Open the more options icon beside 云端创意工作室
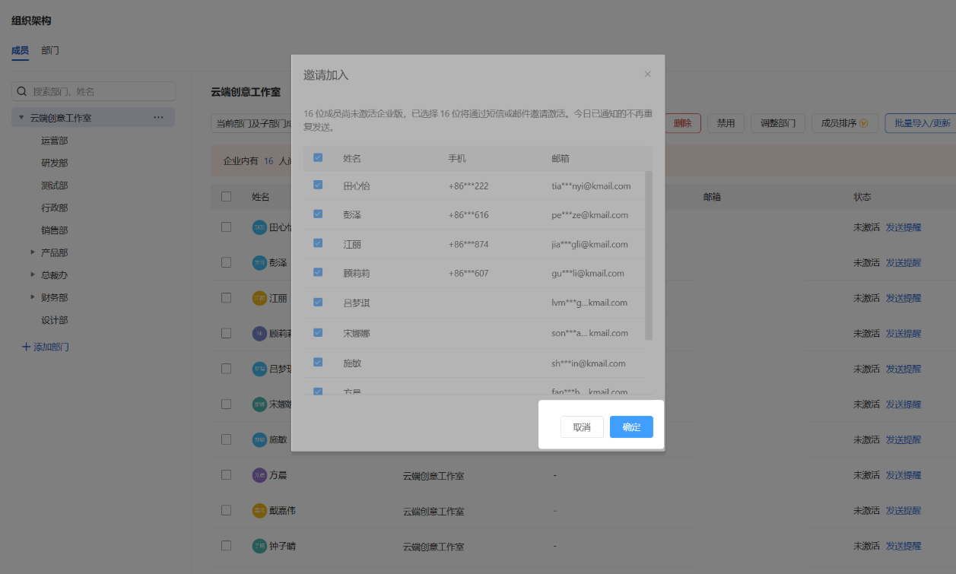The height and width of the screenshot is (574, 956). point(159,117)
